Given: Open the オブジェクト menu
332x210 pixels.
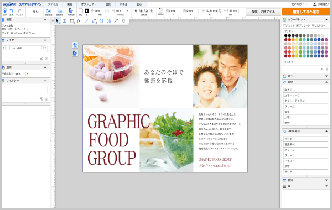Looking at the screenshot, I should (x=89, y=4).
